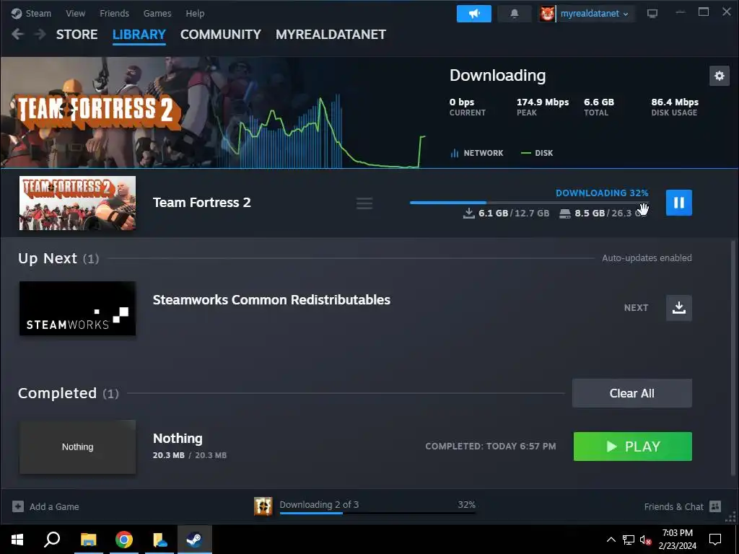Image resolution: width=739 pixels, height=554 pixels.
Task: Pause the Team Fortress 2 download
Action: (x=678, y=203)
